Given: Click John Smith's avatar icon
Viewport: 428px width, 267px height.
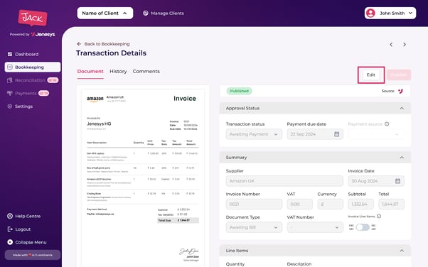Looking at the screenshot, I should tap(370, 13).
